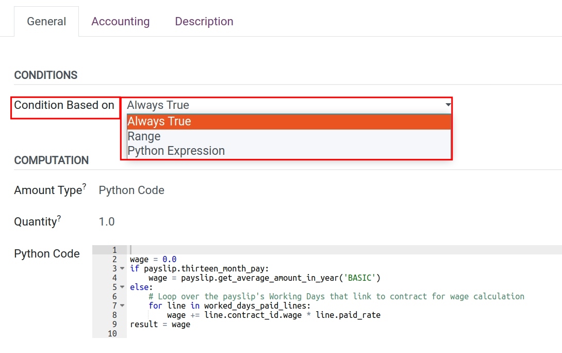Click the Quantity value 1.0
Viewport: 562px width, 353px height.
tap(107, 222)
